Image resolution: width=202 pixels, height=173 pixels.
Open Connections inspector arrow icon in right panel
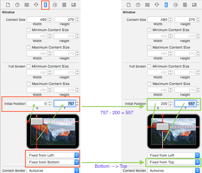coord(175,5)
